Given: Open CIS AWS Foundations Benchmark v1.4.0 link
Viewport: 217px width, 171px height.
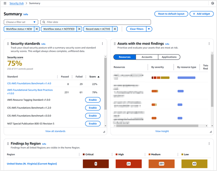Looking at the screenshot, I should point(29,84).
